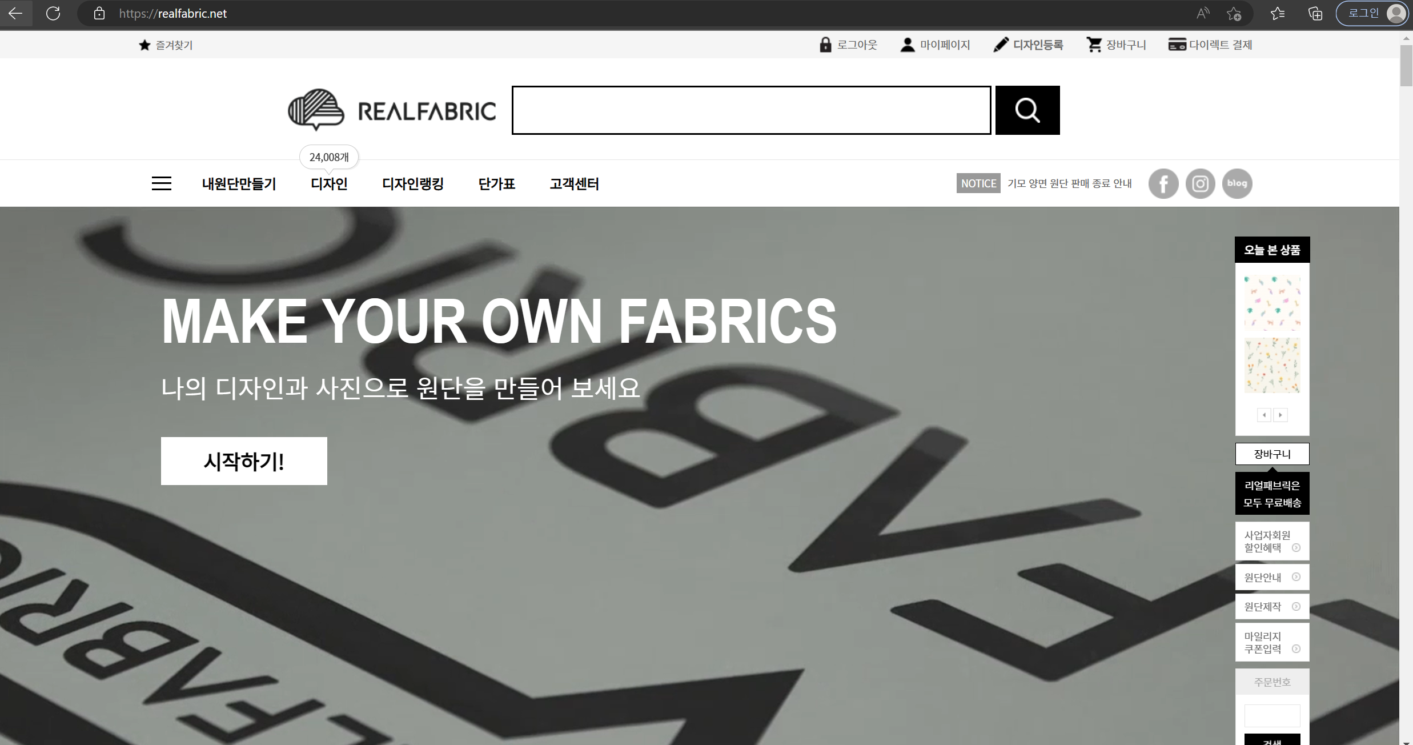Open 내원단만들기 menu

[x=239, y=184]
